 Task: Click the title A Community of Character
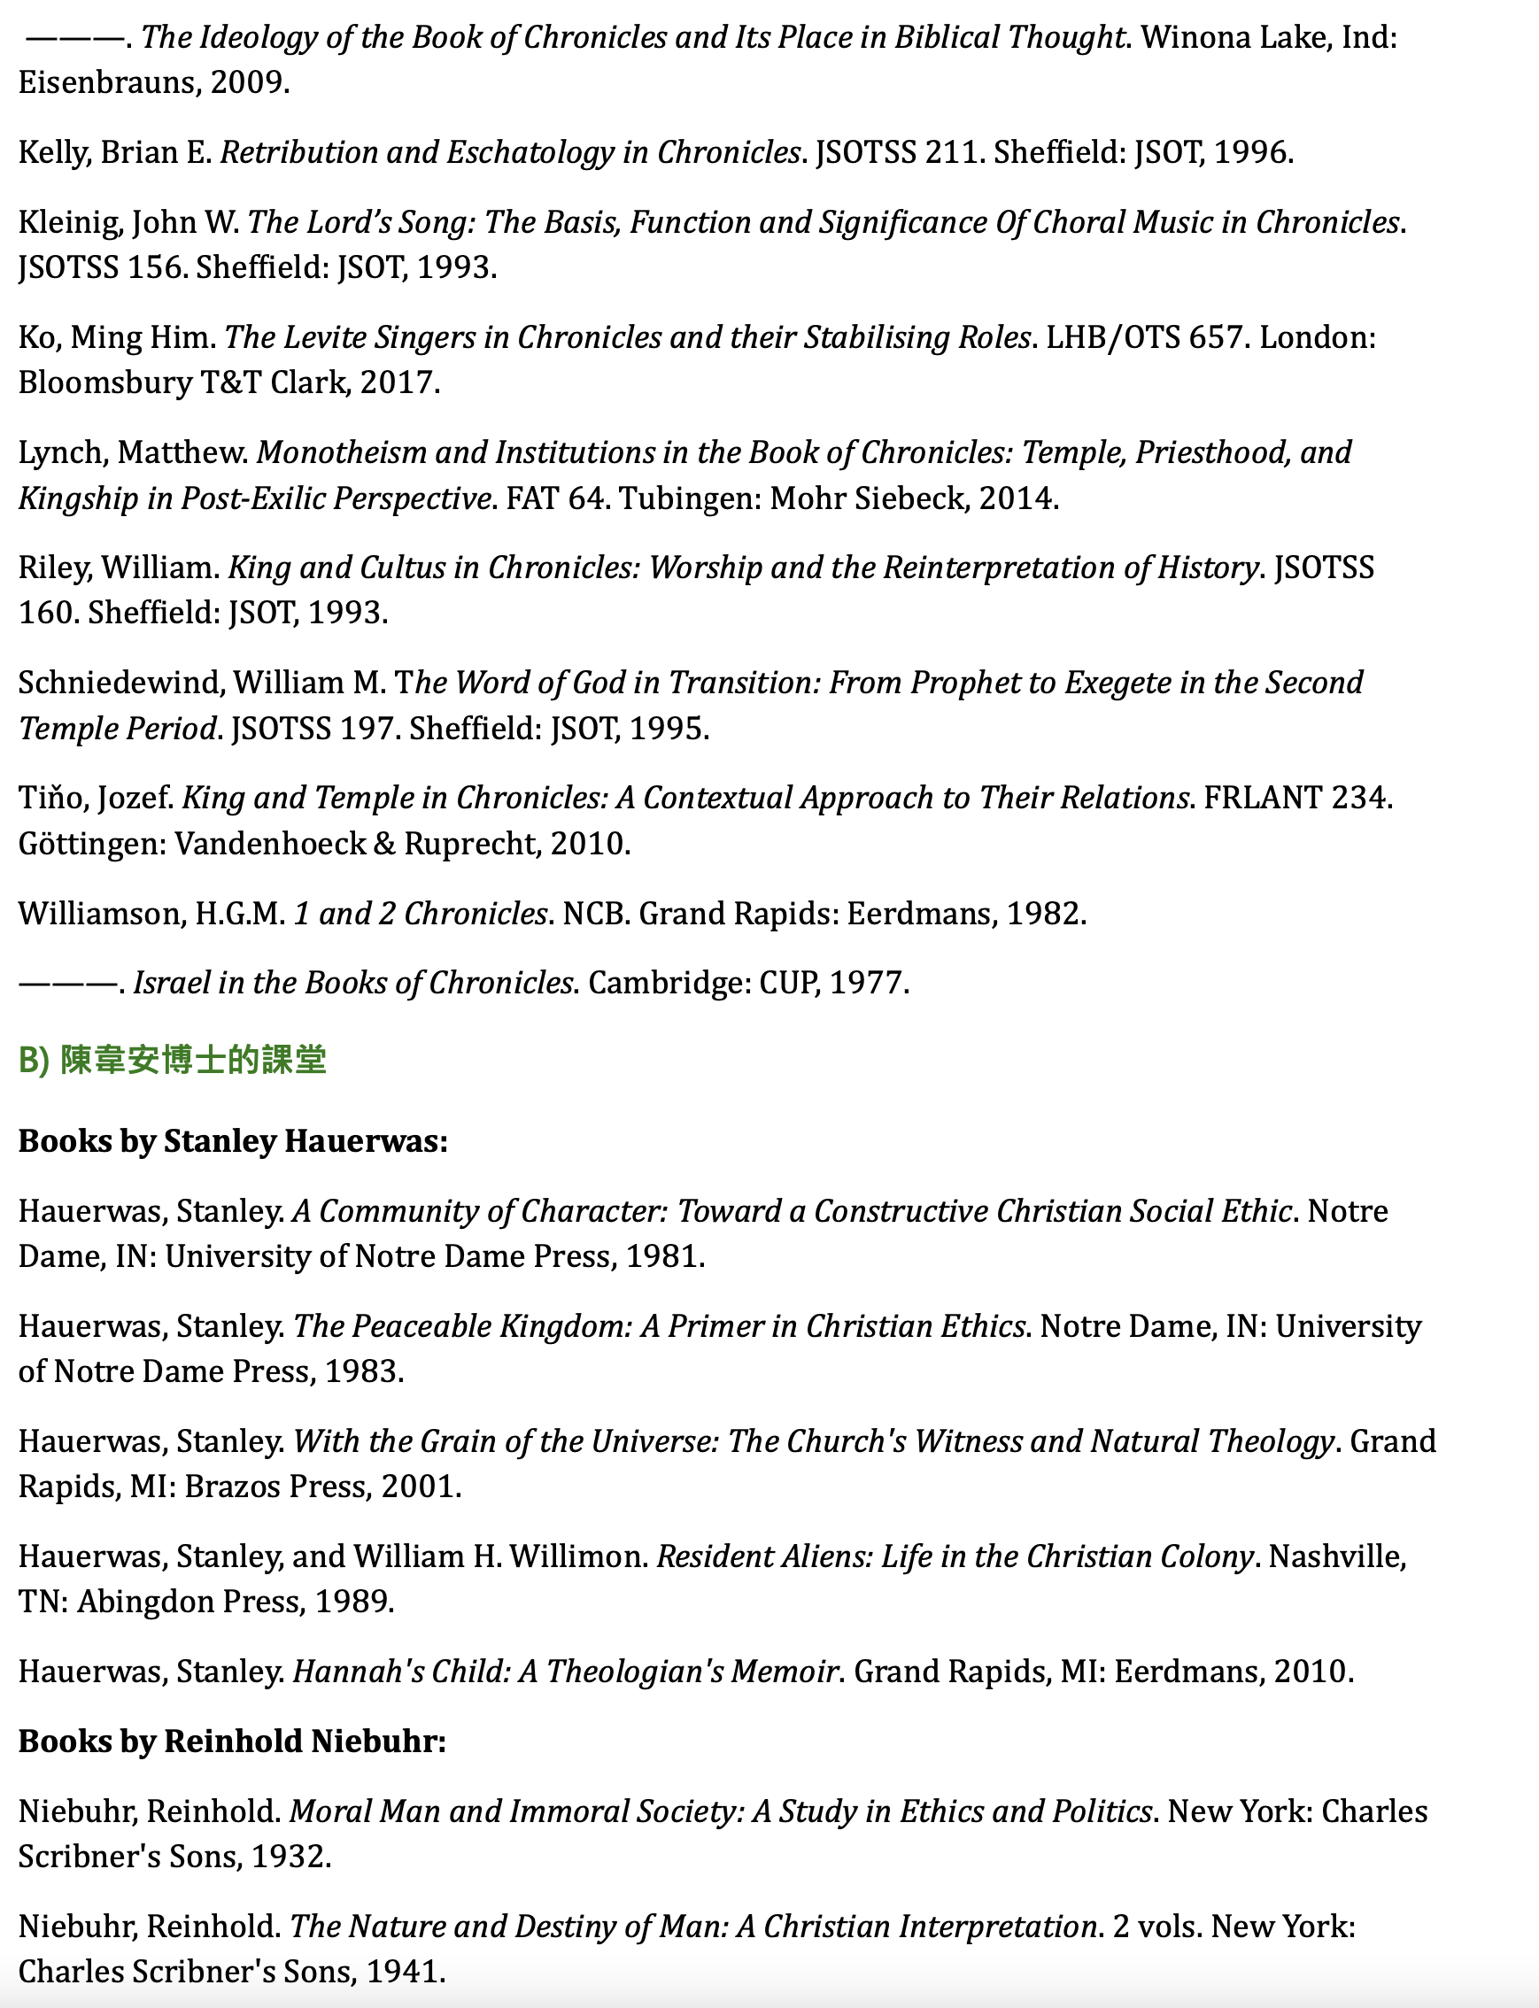[x=793, y=1211]
